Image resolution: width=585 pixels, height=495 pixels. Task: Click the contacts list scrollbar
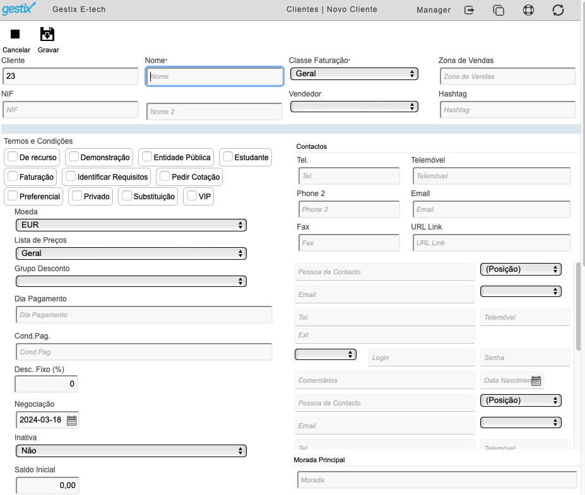coord(578,306)
